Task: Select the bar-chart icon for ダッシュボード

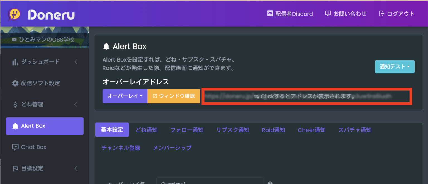Action: (x=16, y=62)
